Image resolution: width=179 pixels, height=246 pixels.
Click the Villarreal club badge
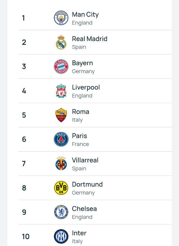[x=61, y=163]
